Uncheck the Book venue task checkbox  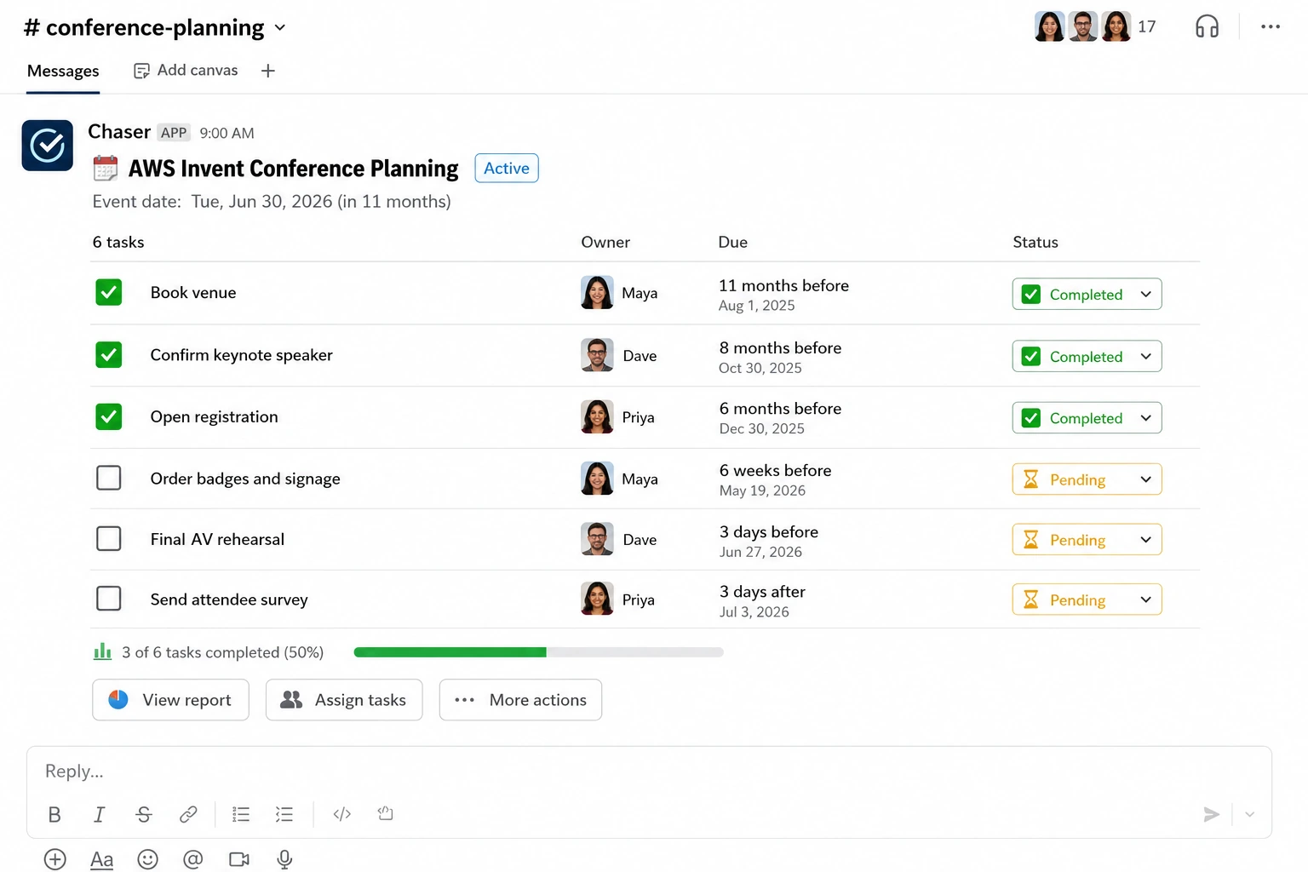[x=109, y=292]
